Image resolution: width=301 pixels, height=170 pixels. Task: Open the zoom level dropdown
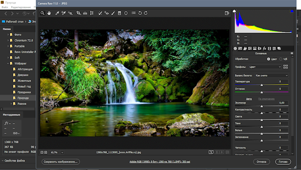[62, 152]
